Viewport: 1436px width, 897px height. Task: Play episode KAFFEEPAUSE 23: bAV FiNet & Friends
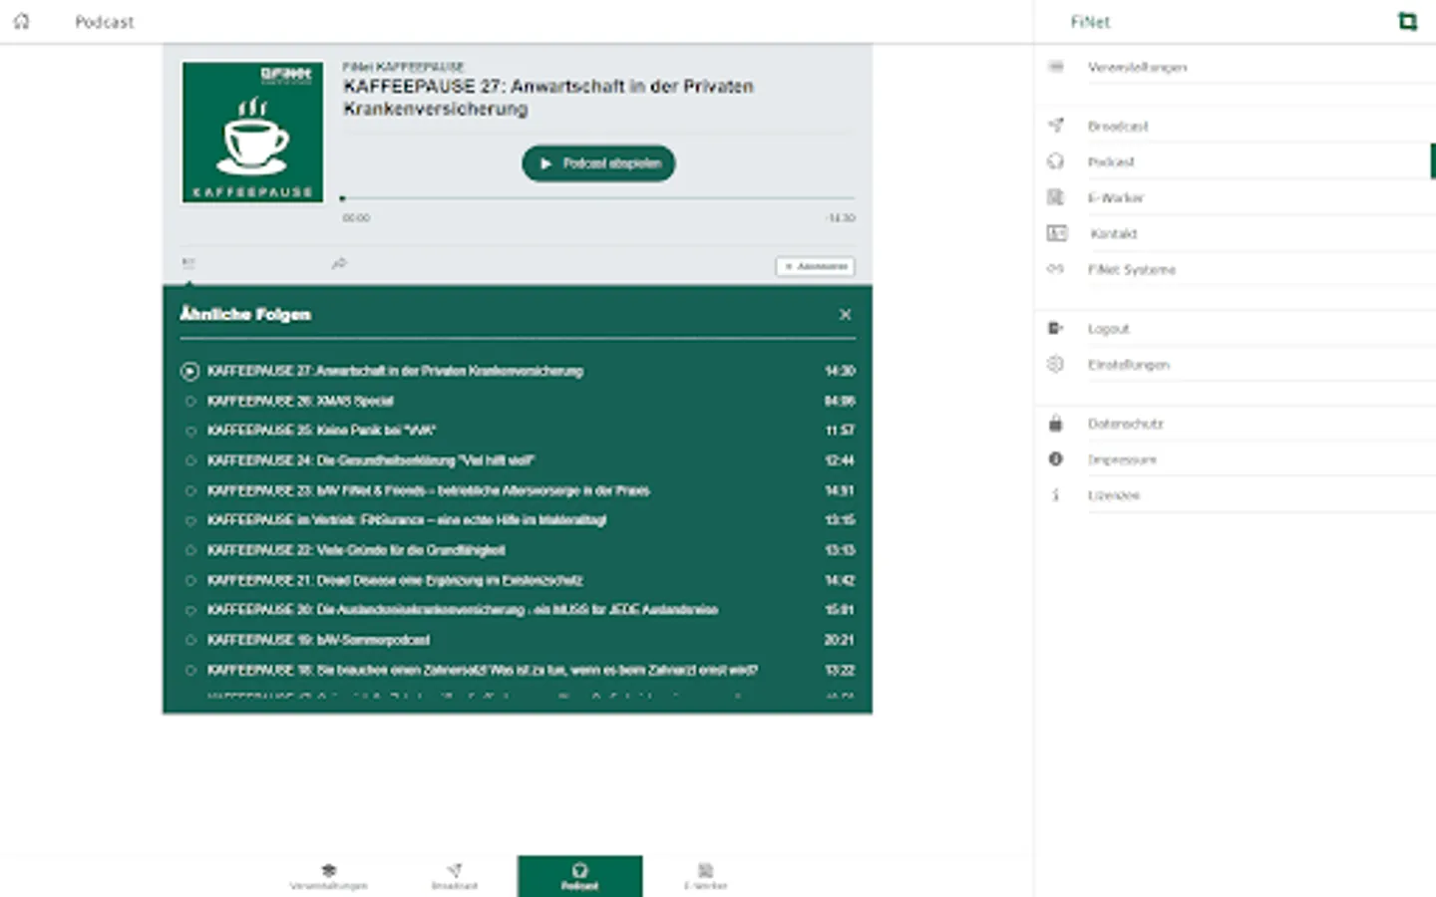429,491
